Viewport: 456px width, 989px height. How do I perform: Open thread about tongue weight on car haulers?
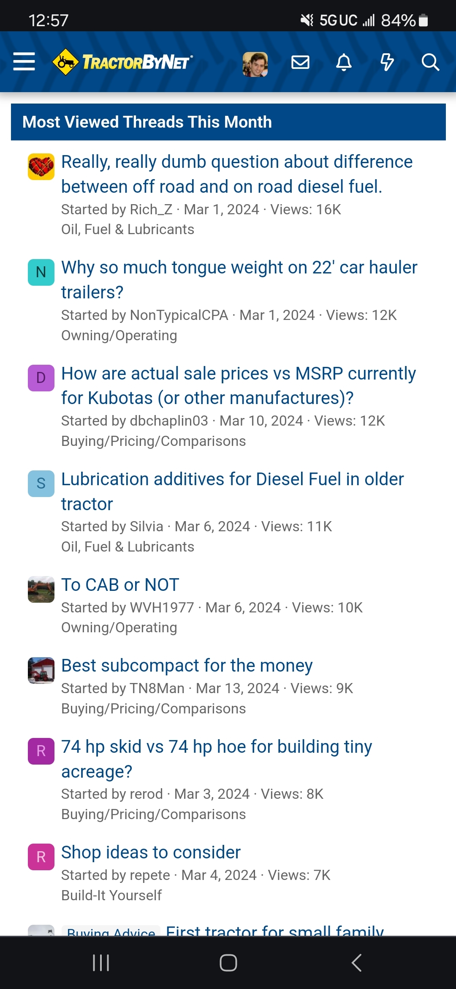pyautogui.click(x=239, y=280)
